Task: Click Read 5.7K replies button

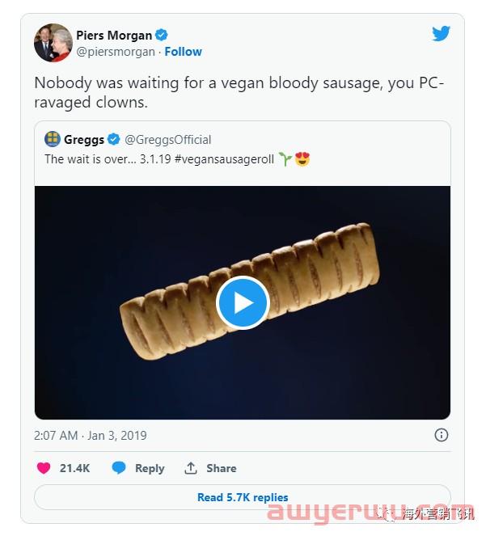Action: tap(243, 497)
